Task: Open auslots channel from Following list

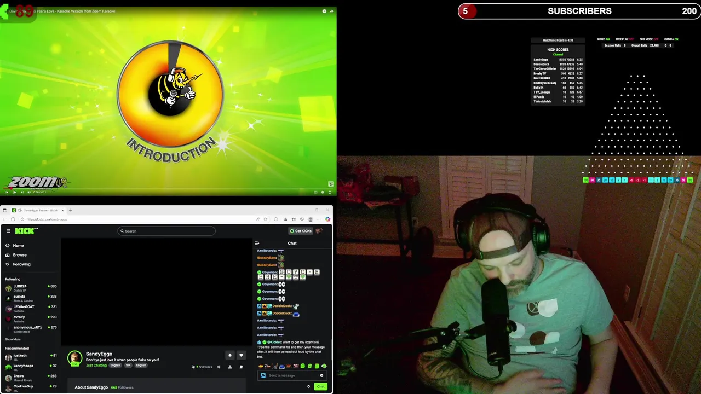Action: pos(31,298)
